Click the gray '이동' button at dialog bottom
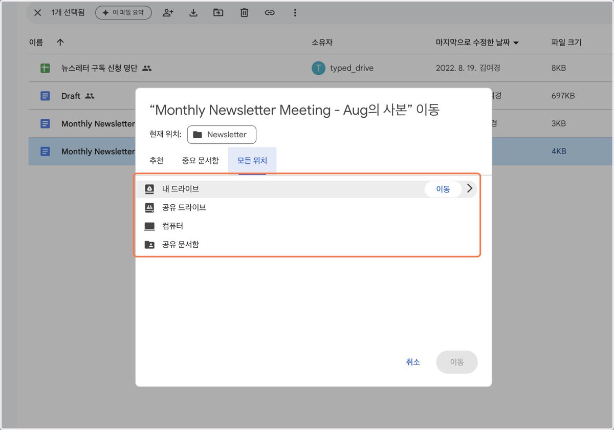Image resolution: width=614 pixels, height=430 pixels. click(457, 362)
